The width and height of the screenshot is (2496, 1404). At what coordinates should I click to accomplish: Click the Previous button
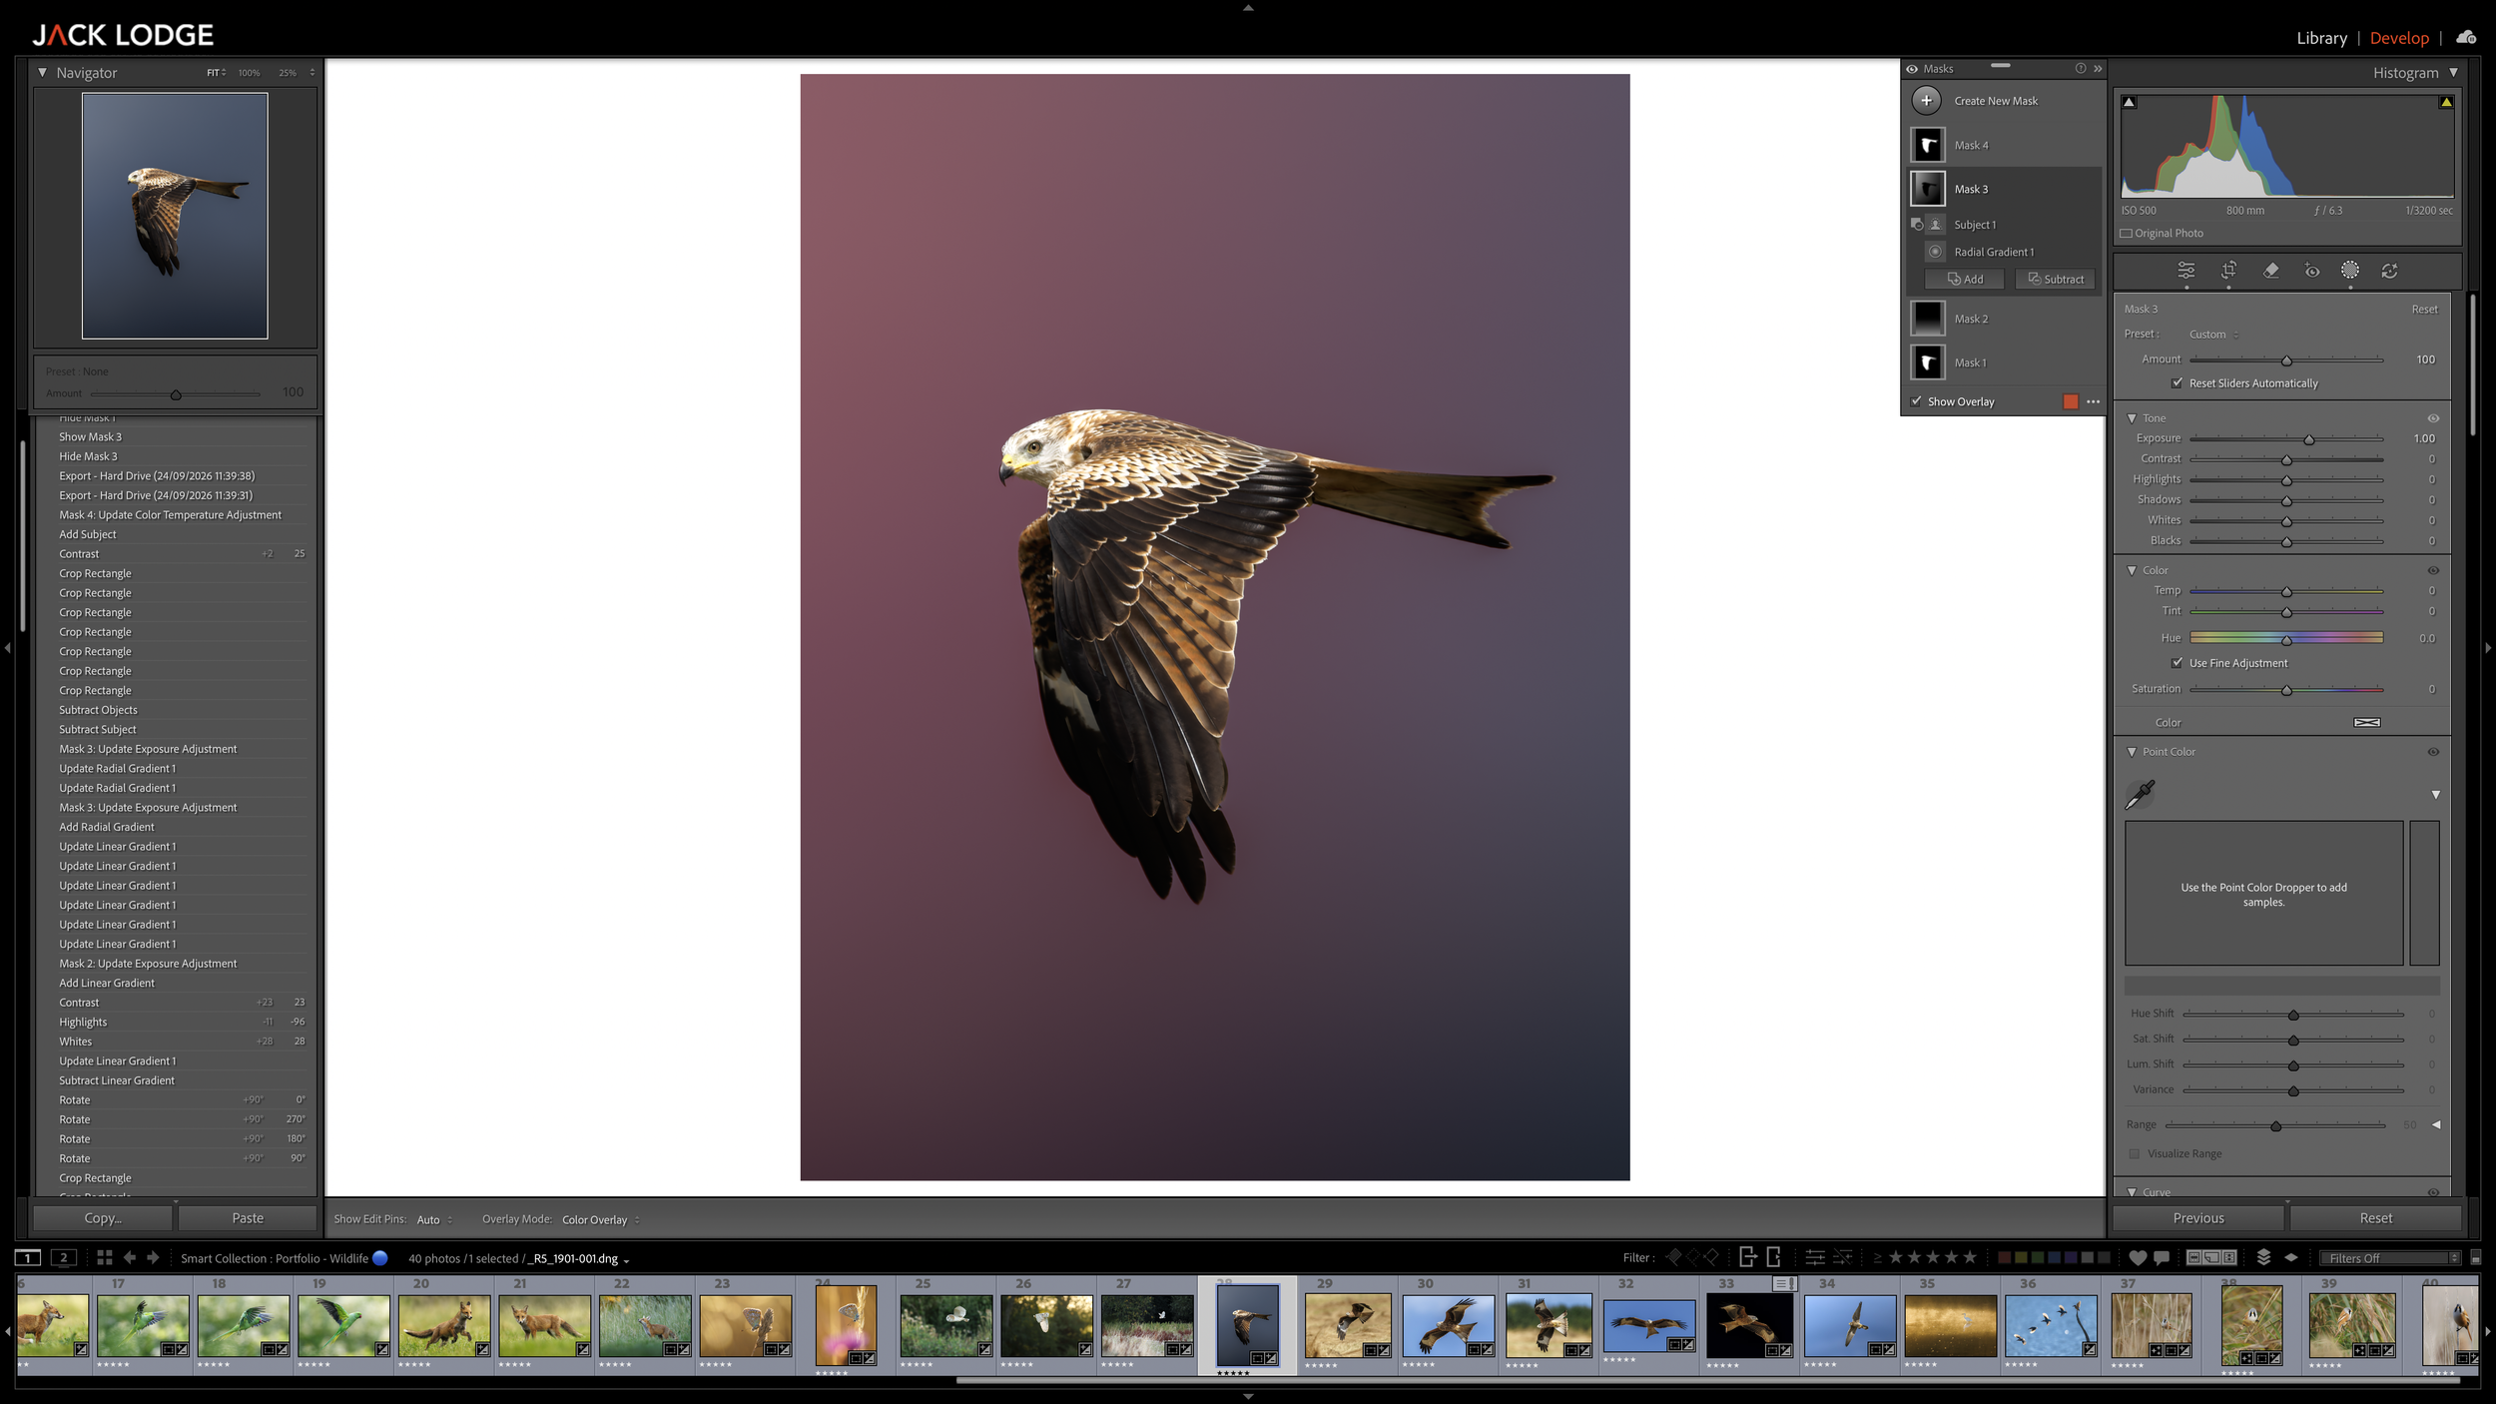pos(2197,1218)
